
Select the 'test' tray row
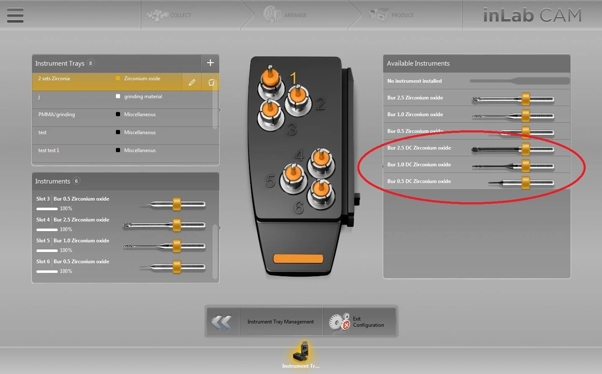click(126, 136)
